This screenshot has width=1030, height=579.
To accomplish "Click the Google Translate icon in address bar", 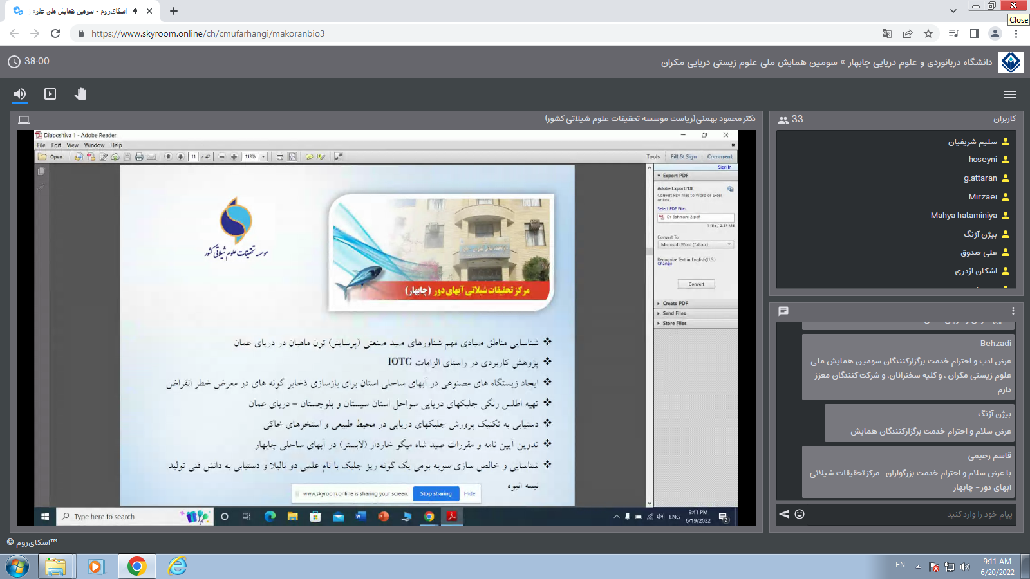I will [887, 33].
